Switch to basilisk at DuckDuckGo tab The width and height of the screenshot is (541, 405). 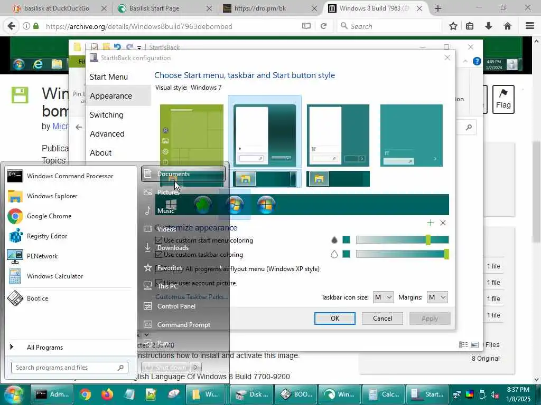[x=56, y=8]
